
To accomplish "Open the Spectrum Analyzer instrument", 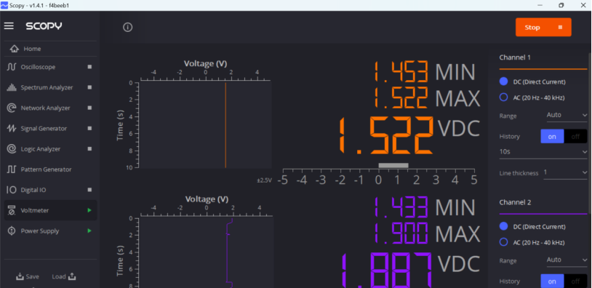I will (50, 87).
